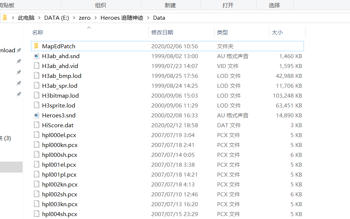Select the file name H3bitmap.lod
The width and height of the screenshot is (350, 219).
click(x=61, y=96)
